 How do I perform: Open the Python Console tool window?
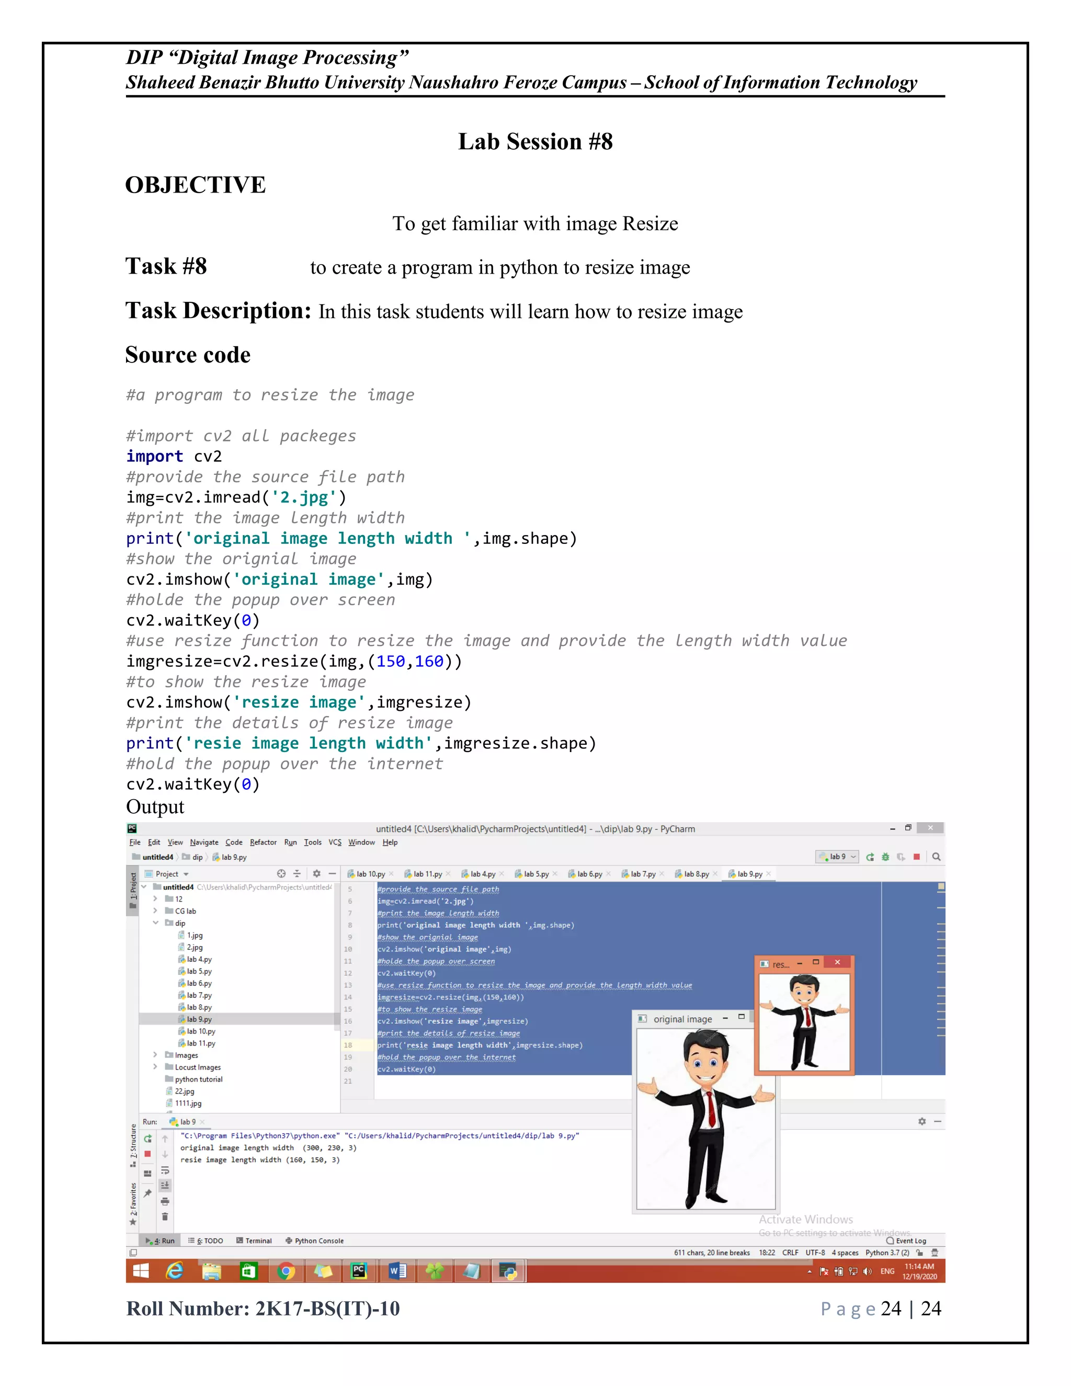315,1241
